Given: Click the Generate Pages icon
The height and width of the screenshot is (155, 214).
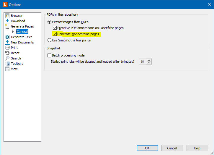Looking at the screenshot, I should click(x=7, y=26).
